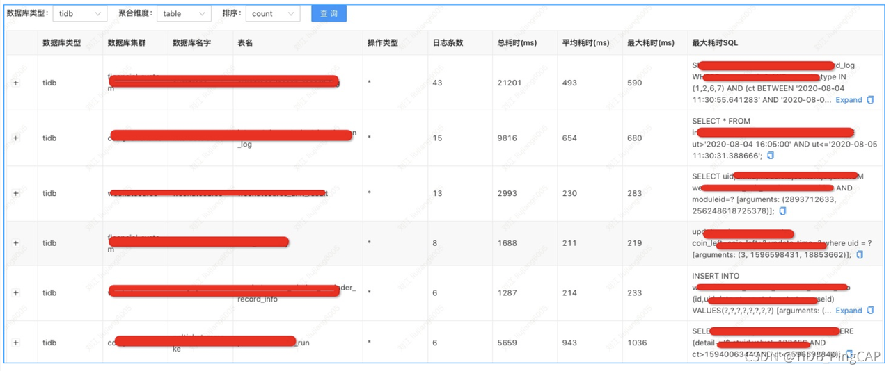891x371 pixels.
Task: Select average time cell 493
Action: tap(570, 83)
